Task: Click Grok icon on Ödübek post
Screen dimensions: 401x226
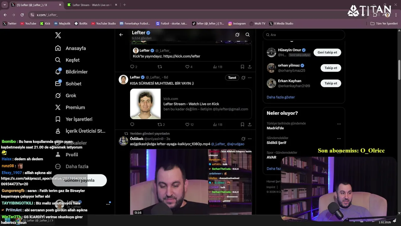Action: [243, 139]
